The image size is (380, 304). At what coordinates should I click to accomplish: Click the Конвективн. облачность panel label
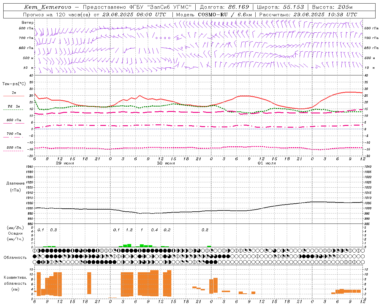[15, 281]
